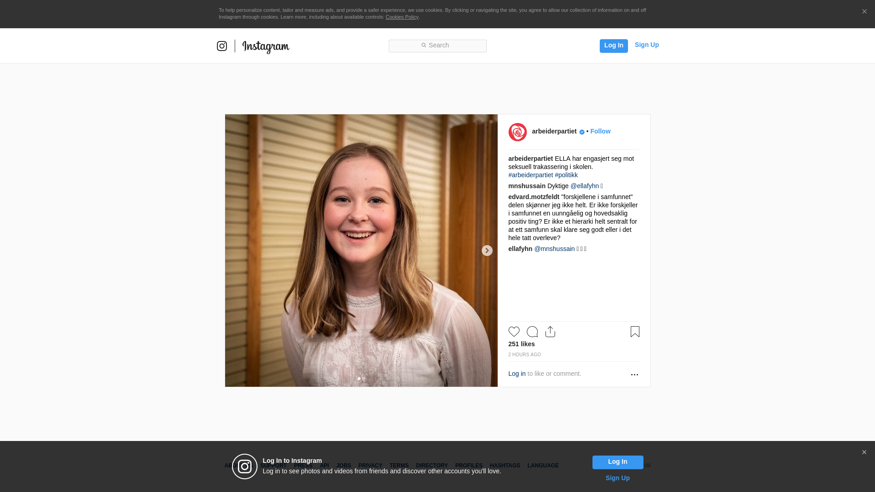875x492 pixels.
Task: Open the three-dot more options menu
Action: pyautogui.click(x=634, y=374)
